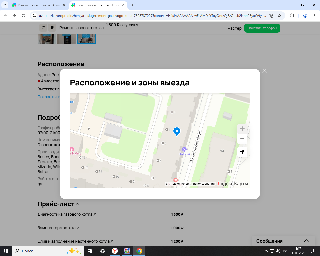Click the geolocation arrow on map

coord(242,152)
